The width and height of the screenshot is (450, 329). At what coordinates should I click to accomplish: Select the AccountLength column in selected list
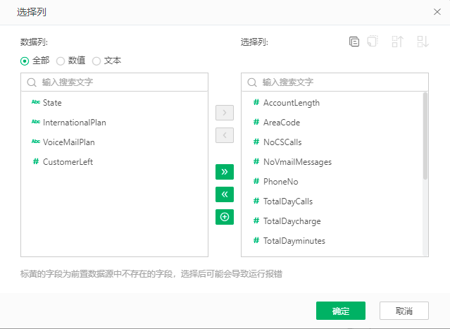point(291,103)
